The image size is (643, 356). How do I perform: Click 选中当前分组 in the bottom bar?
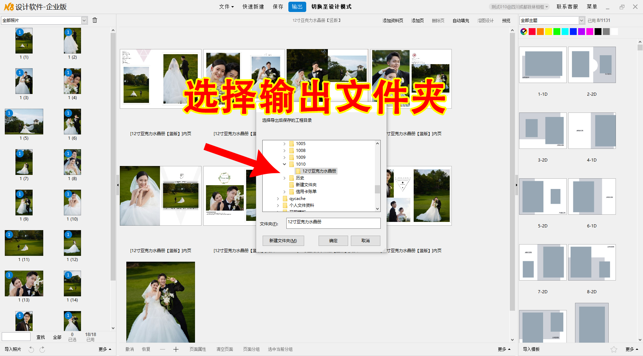pos(280,349)
